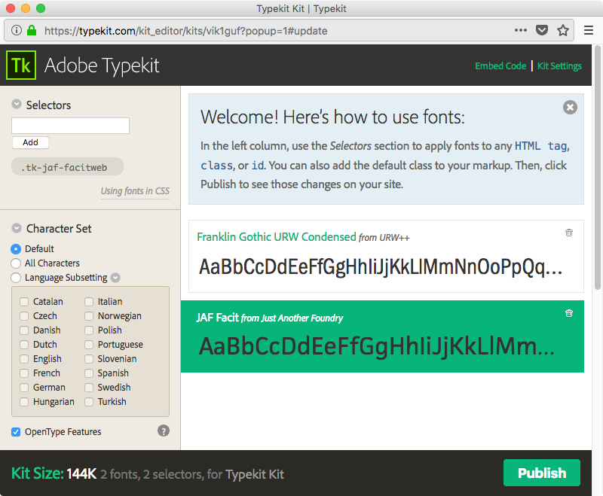Check the Czech language box
Image resolution: width=603 pixels, height=496 pixels.
[24, 316]
